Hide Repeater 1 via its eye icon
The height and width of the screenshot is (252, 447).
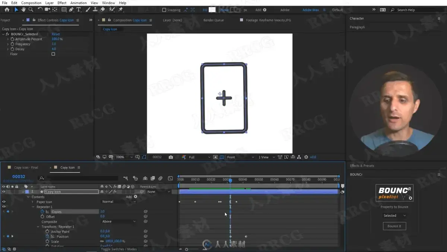(4, 207)
